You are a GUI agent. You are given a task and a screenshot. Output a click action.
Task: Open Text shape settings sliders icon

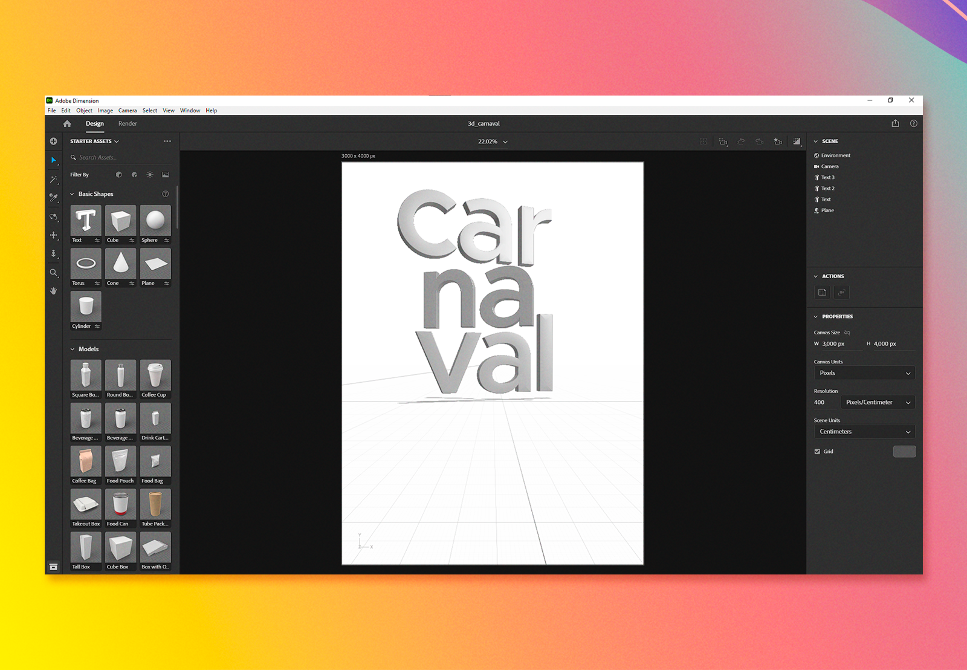point(97,240)
